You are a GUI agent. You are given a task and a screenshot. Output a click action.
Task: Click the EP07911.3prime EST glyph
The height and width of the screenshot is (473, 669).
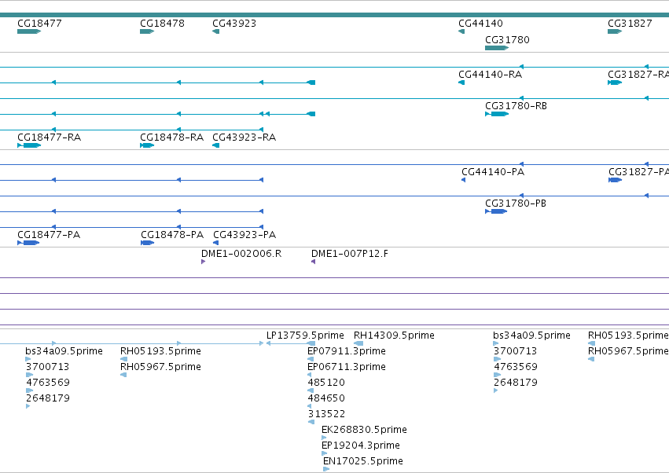[x=311, y=359]
